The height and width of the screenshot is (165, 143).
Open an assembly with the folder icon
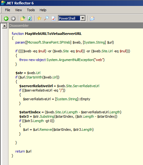(x=23, y=18)
